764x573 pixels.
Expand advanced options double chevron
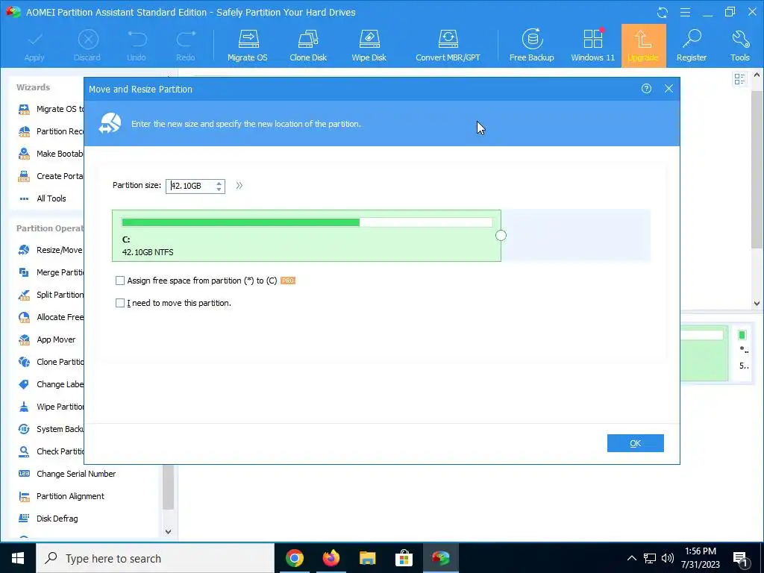coord(239,186)
